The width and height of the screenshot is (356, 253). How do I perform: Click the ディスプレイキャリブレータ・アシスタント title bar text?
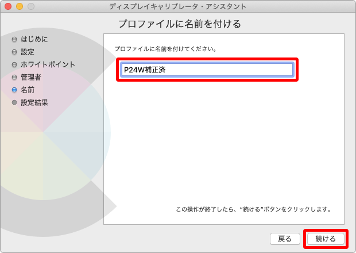(177, 6)
